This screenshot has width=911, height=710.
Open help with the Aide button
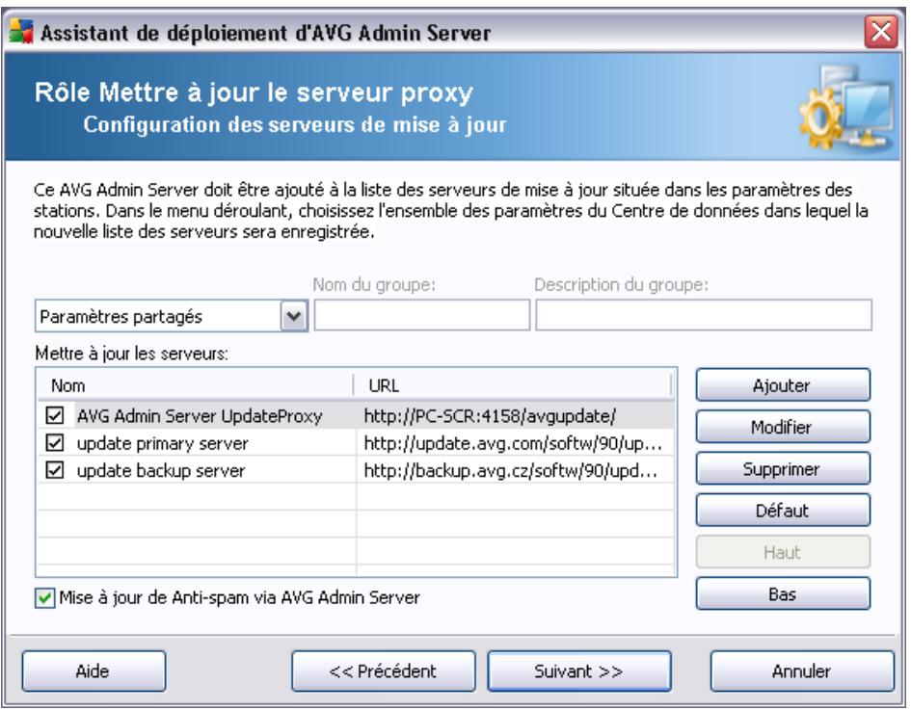(94, 671)
